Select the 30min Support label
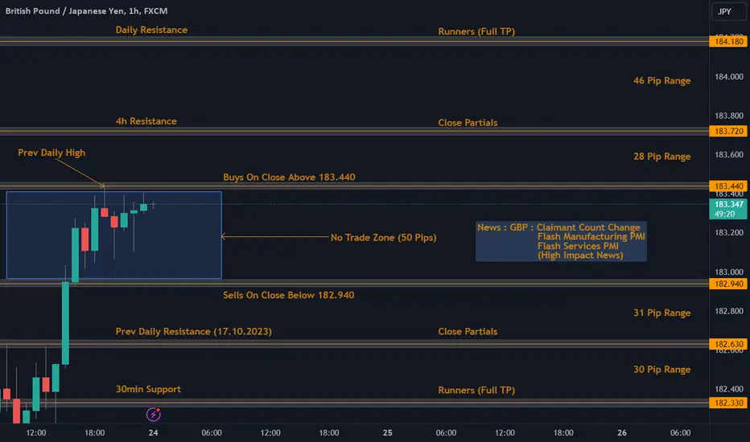The image size is (750, 442). pyautogui.click(x=148, y=389)
